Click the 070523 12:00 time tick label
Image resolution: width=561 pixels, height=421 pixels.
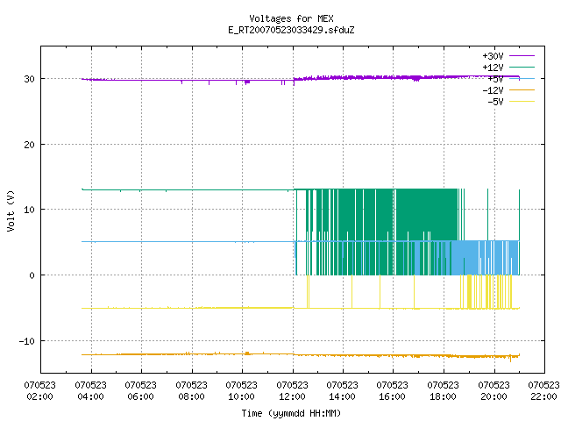coord(292,391)
